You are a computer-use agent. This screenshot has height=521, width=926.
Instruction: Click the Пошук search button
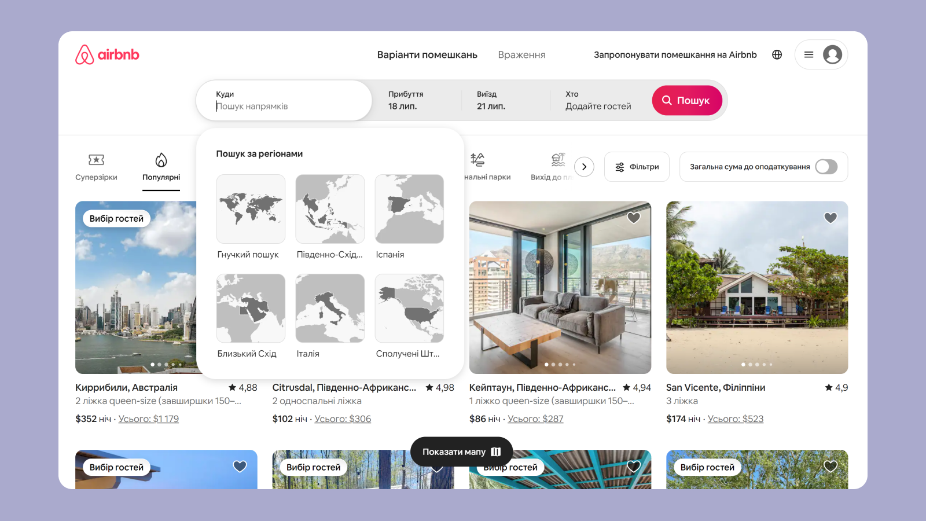point(687,100)
